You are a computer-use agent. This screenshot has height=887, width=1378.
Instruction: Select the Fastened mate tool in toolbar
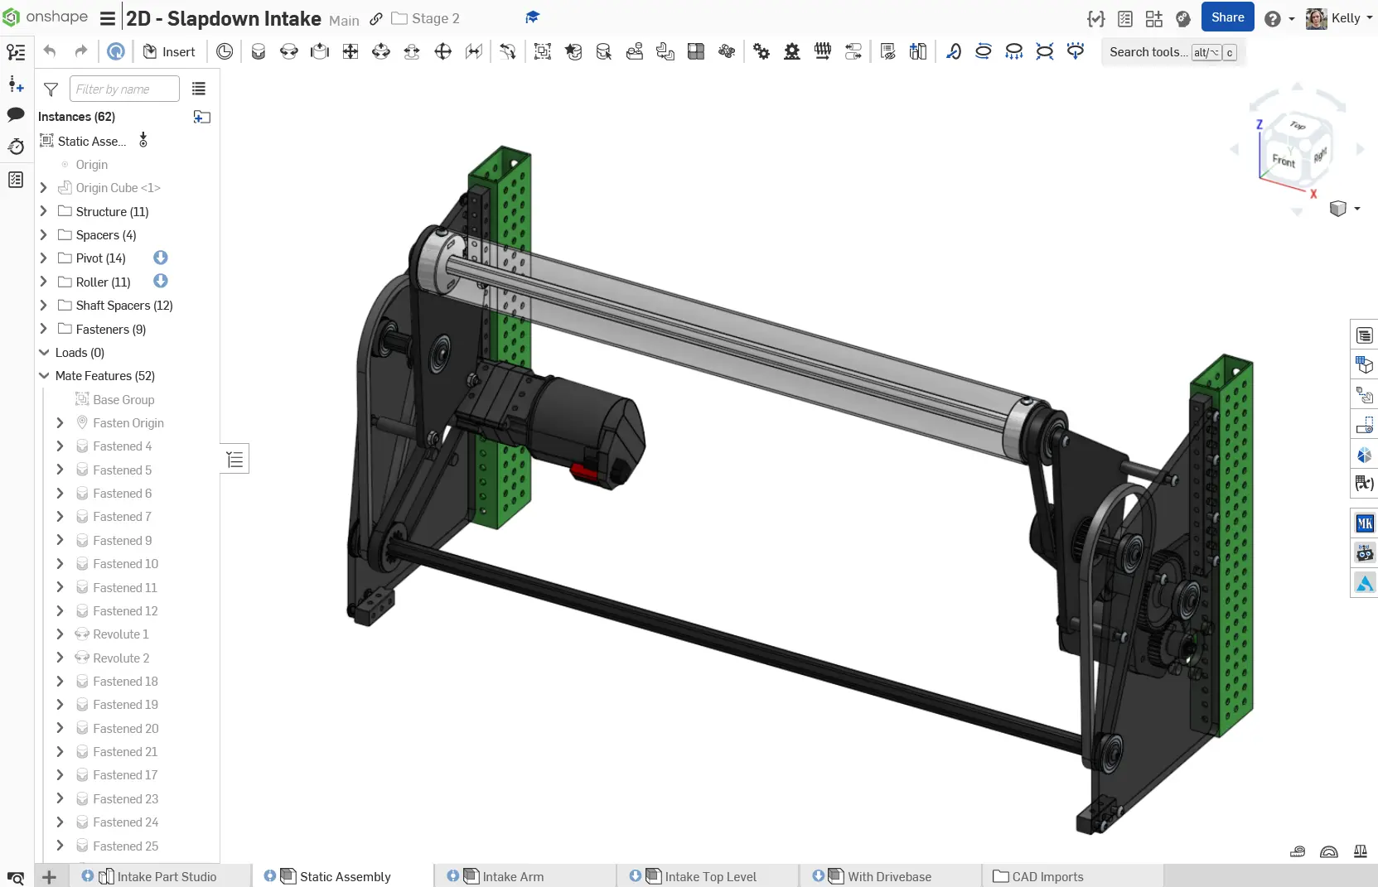(x=259, y=52)
